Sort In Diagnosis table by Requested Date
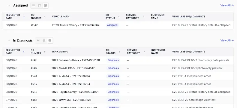 coord(24,52)
